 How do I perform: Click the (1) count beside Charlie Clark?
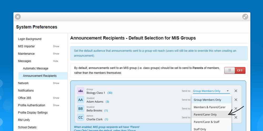click(106, 119)
